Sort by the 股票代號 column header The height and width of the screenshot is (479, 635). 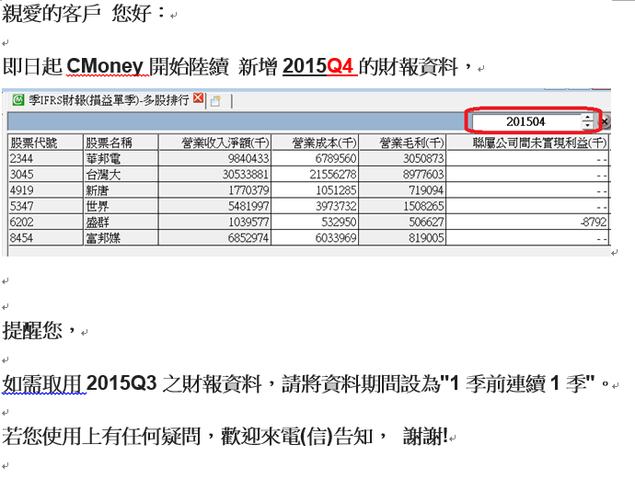[45, 143]
